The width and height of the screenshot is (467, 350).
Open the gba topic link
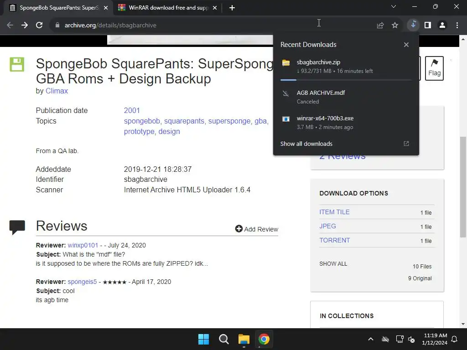260,121
